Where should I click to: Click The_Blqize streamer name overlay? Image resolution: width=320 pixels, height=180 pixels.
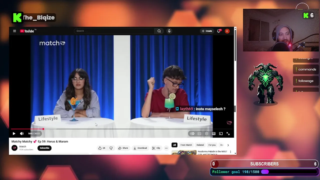click(39, 17)
